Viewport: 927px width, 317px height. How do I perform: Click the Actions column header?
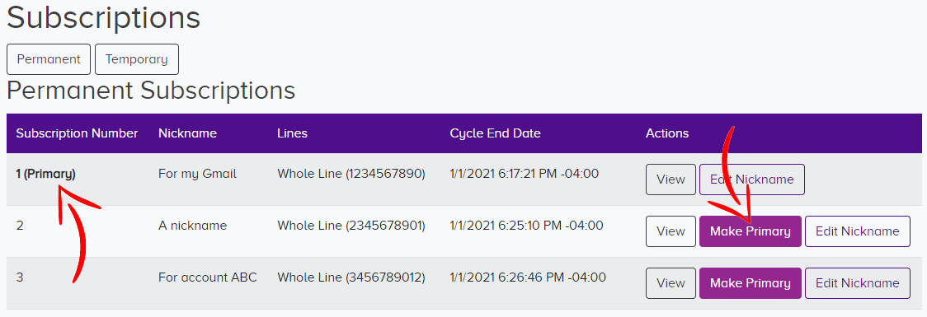point(667,133)
